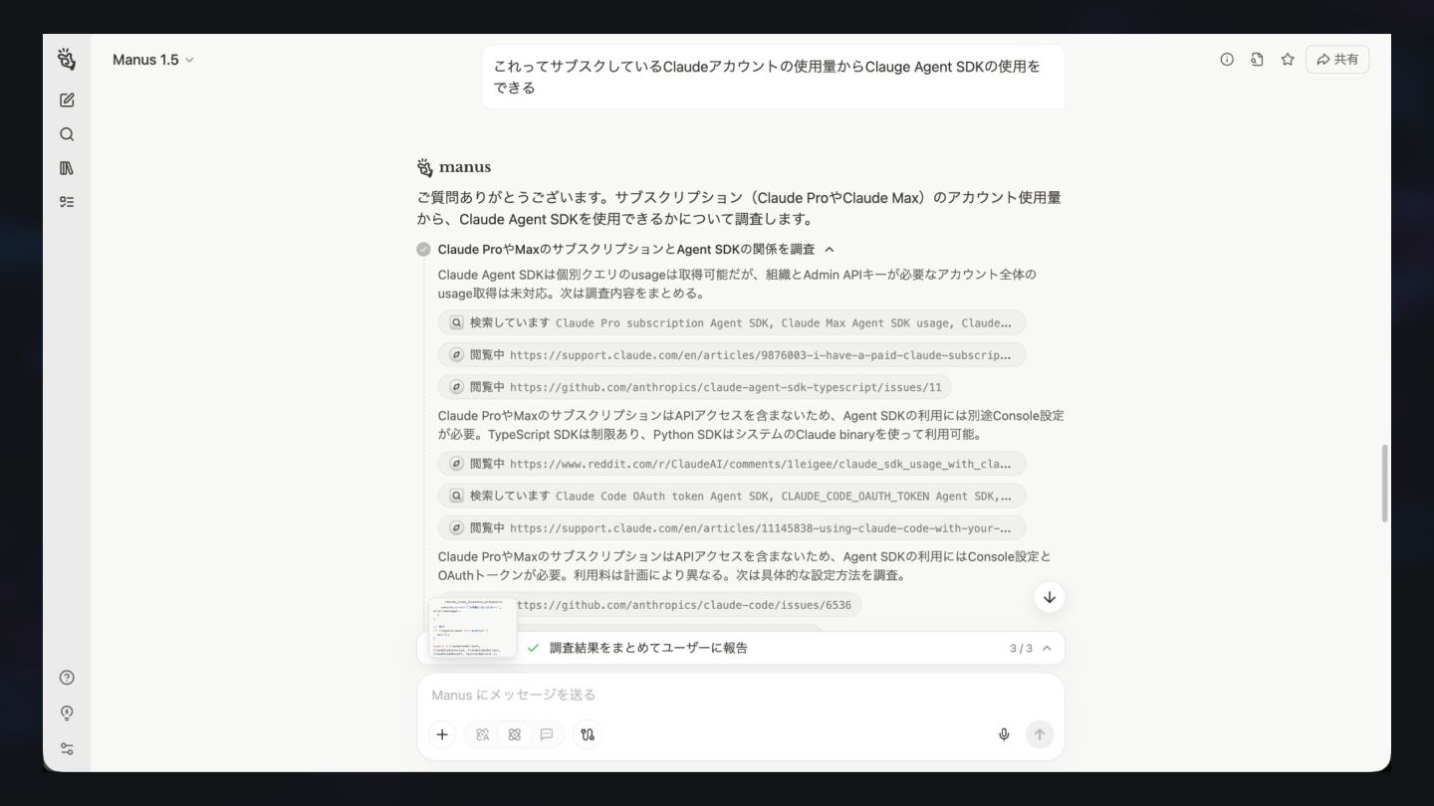Click the compass icon in the reddit pill
Viewport: 1434px width, 806px height.
coord(456,464)
